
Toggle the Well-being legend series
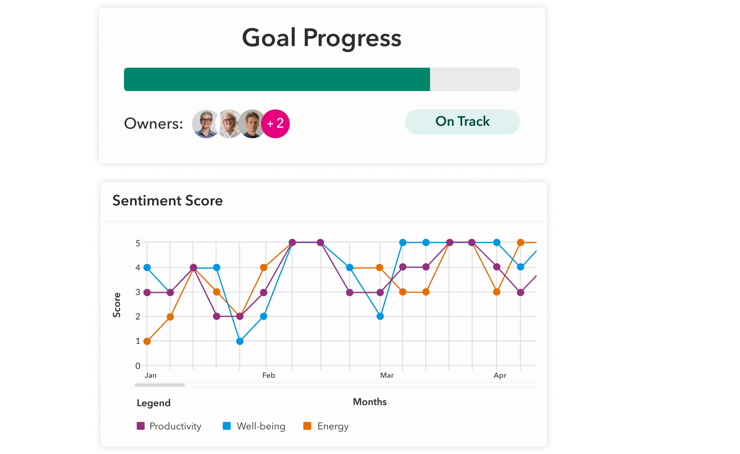[261, 426]
